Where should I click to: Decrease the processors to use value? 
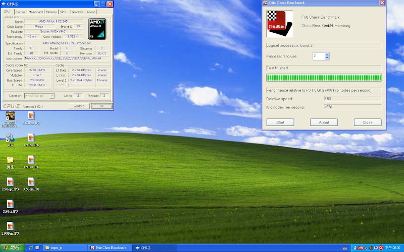327,58
